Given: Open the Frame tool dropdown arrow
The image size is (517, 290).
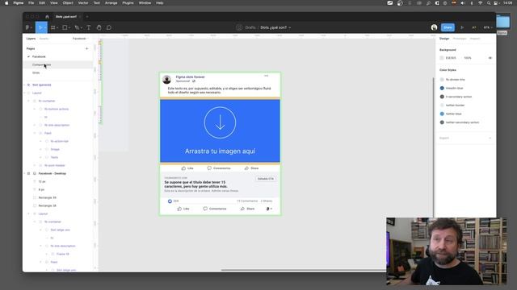Looking at the screenshot, I should pyautogui.click(x=57, y=28).
